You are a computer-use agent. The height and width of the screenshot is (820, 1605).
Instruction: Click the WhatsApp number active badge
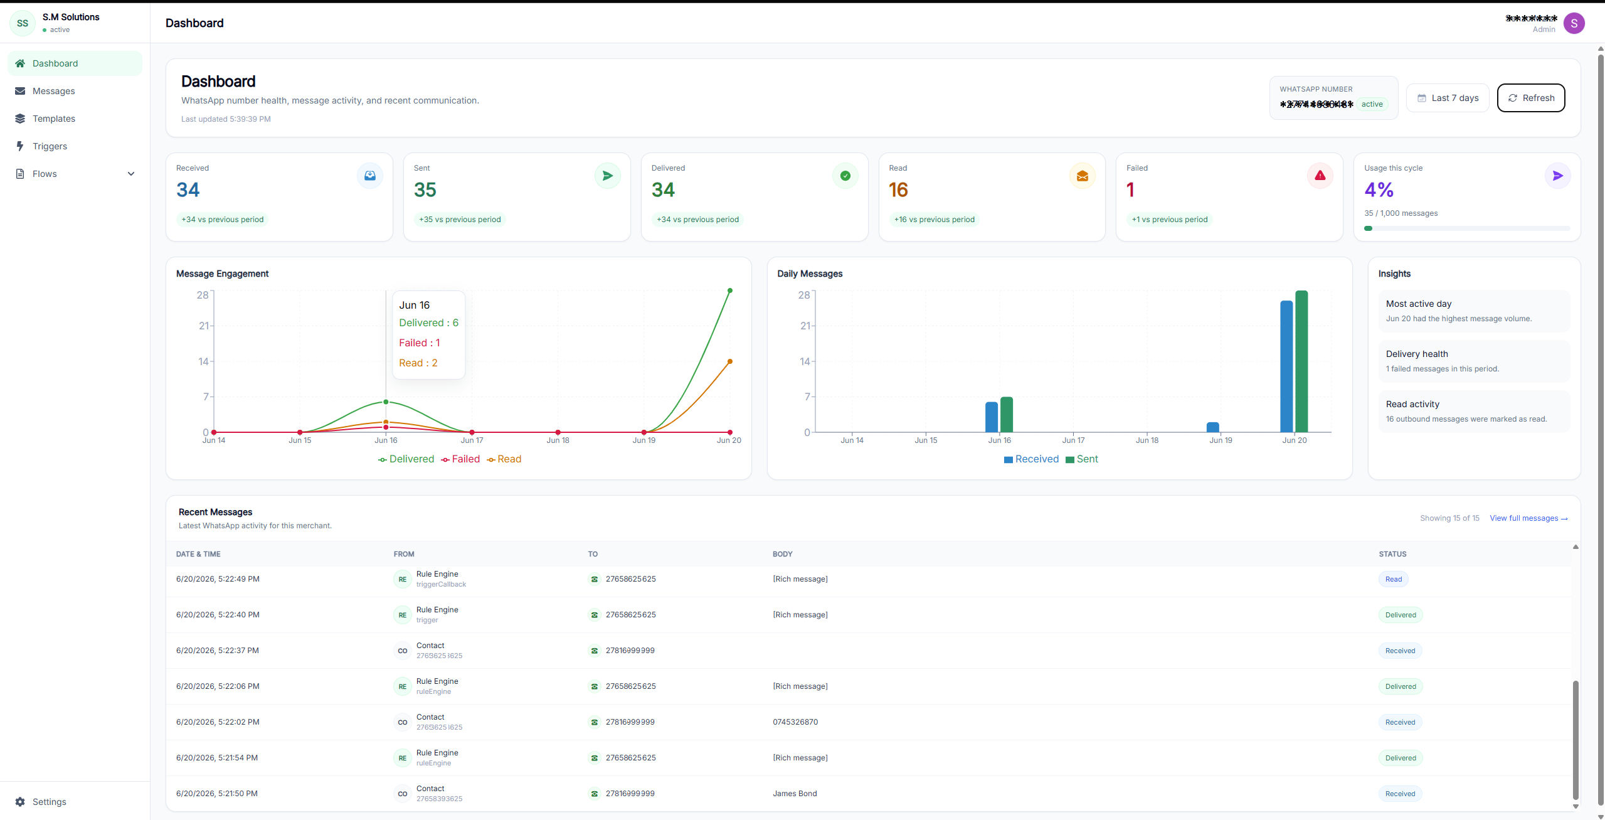1372,104
